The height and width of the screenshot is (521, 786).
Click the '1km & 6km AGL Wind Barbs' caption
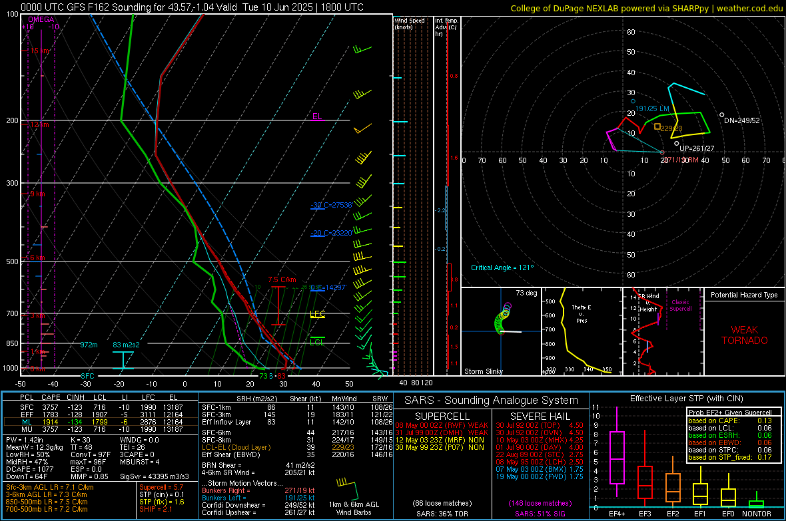pos(354,508)
